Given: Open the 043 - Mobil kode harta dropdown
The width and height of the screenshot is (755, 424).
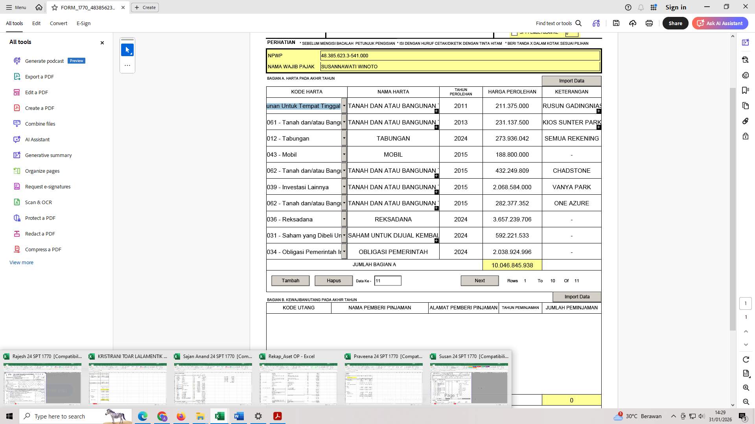Looking at the screenshot, I should coord(344,154).
